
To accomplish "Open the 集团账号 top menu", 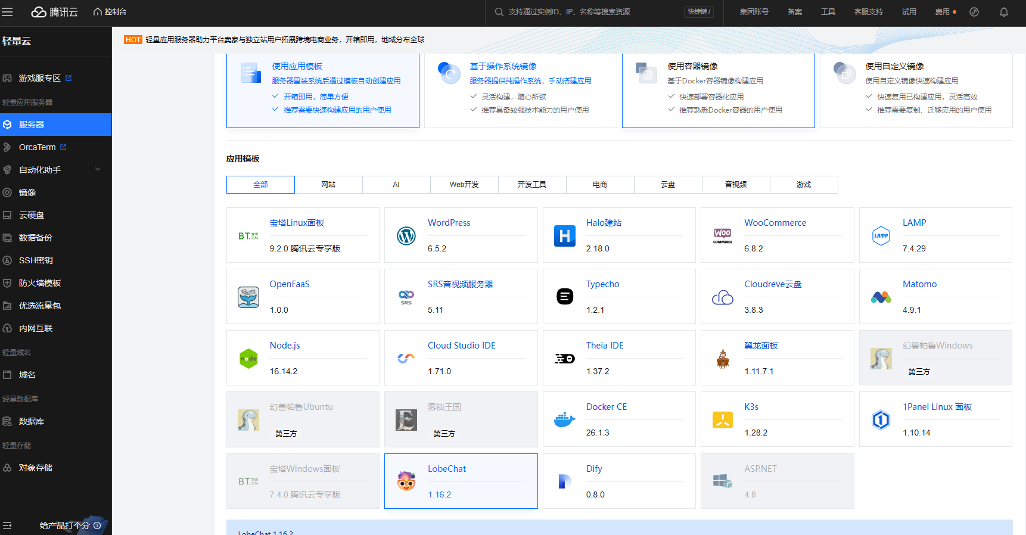I will coord(754,12).
